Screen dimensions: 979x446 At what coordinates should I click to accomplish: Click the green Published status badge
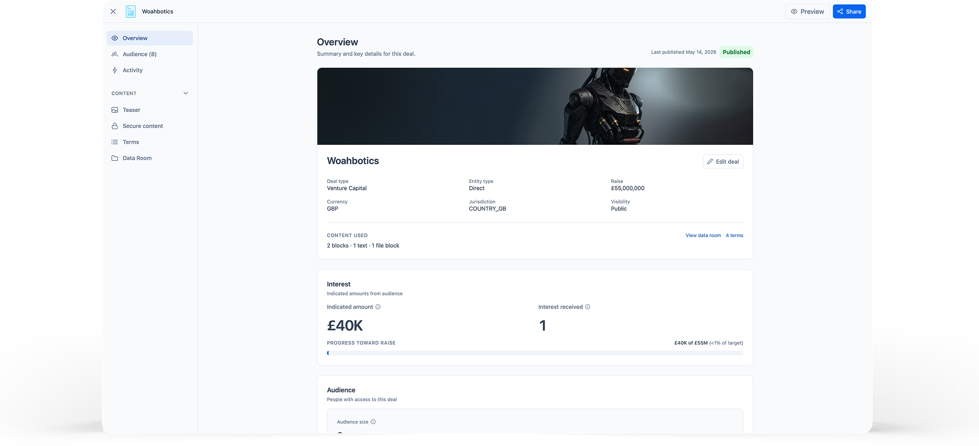tap(736, 52)
